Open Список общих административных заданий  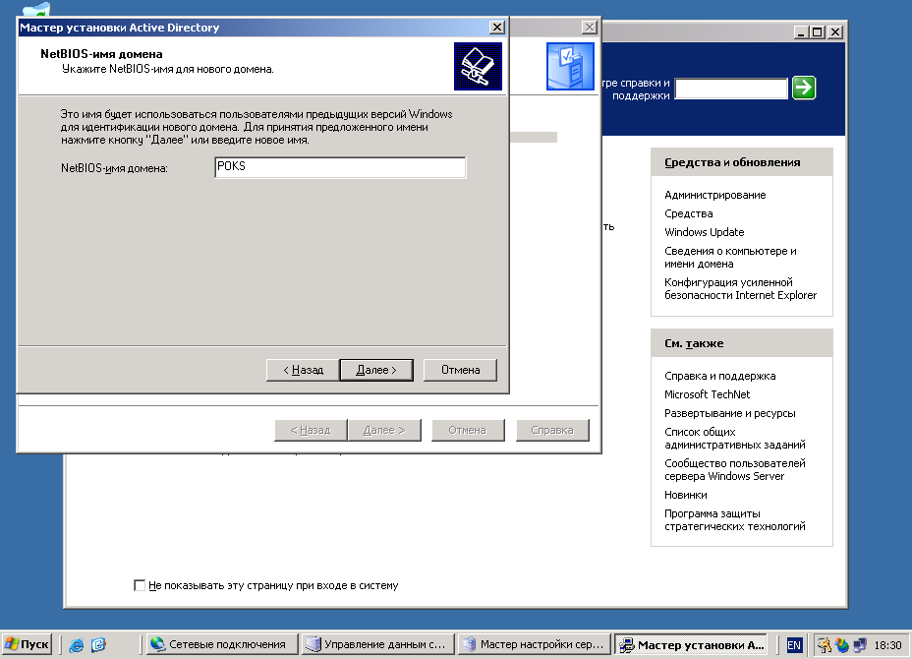click(734, 439)
